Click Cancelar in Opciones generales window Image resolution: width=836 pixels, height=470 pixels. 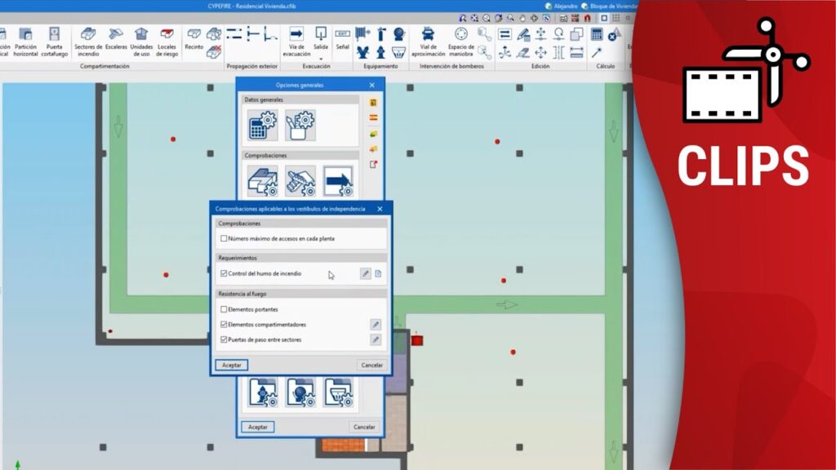363,427
